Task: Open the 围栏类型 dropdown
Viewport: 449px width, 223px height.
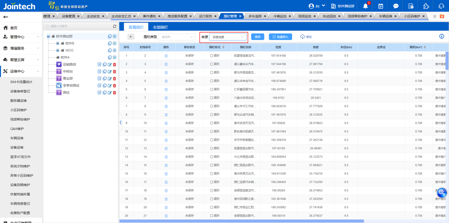Action: click(176, 37)
